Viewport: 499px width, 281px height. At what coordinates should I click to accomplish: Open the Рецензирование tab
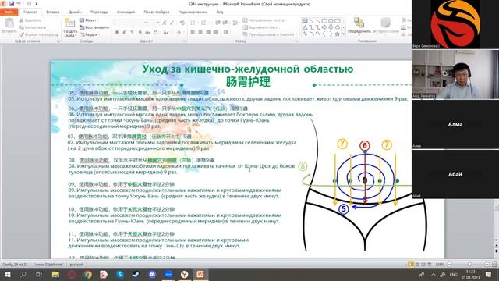tap(193, 12)
